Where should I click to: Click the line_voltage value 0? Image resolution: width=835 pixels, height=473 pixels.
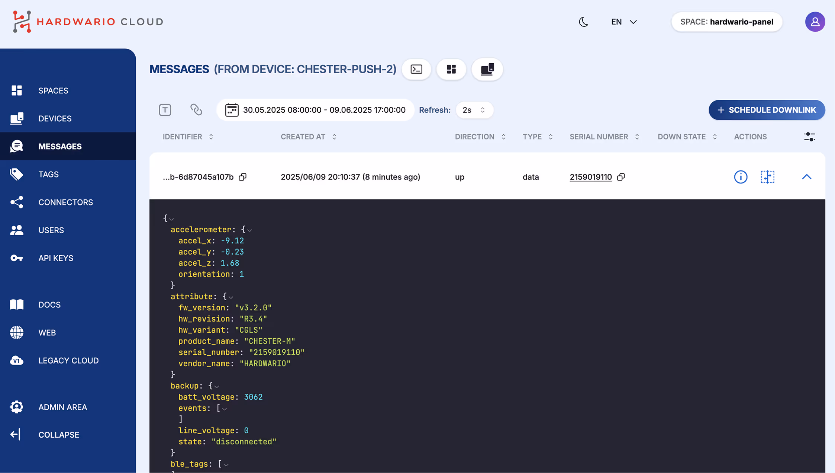246,431
